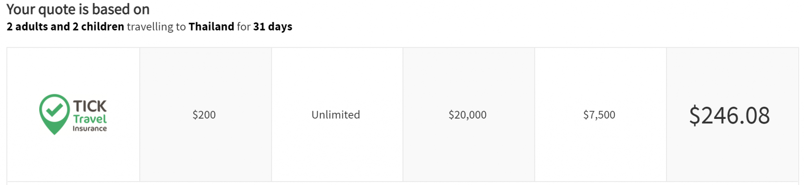The height and width of the screenshot is (185, 804).
Task: Click the 'based on' heading words
Action: pyautogui.click(x=121, y=9)
